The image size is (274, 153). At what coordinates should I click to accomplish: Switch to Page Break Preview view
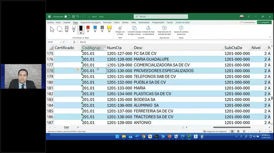(x=244, y=132)
